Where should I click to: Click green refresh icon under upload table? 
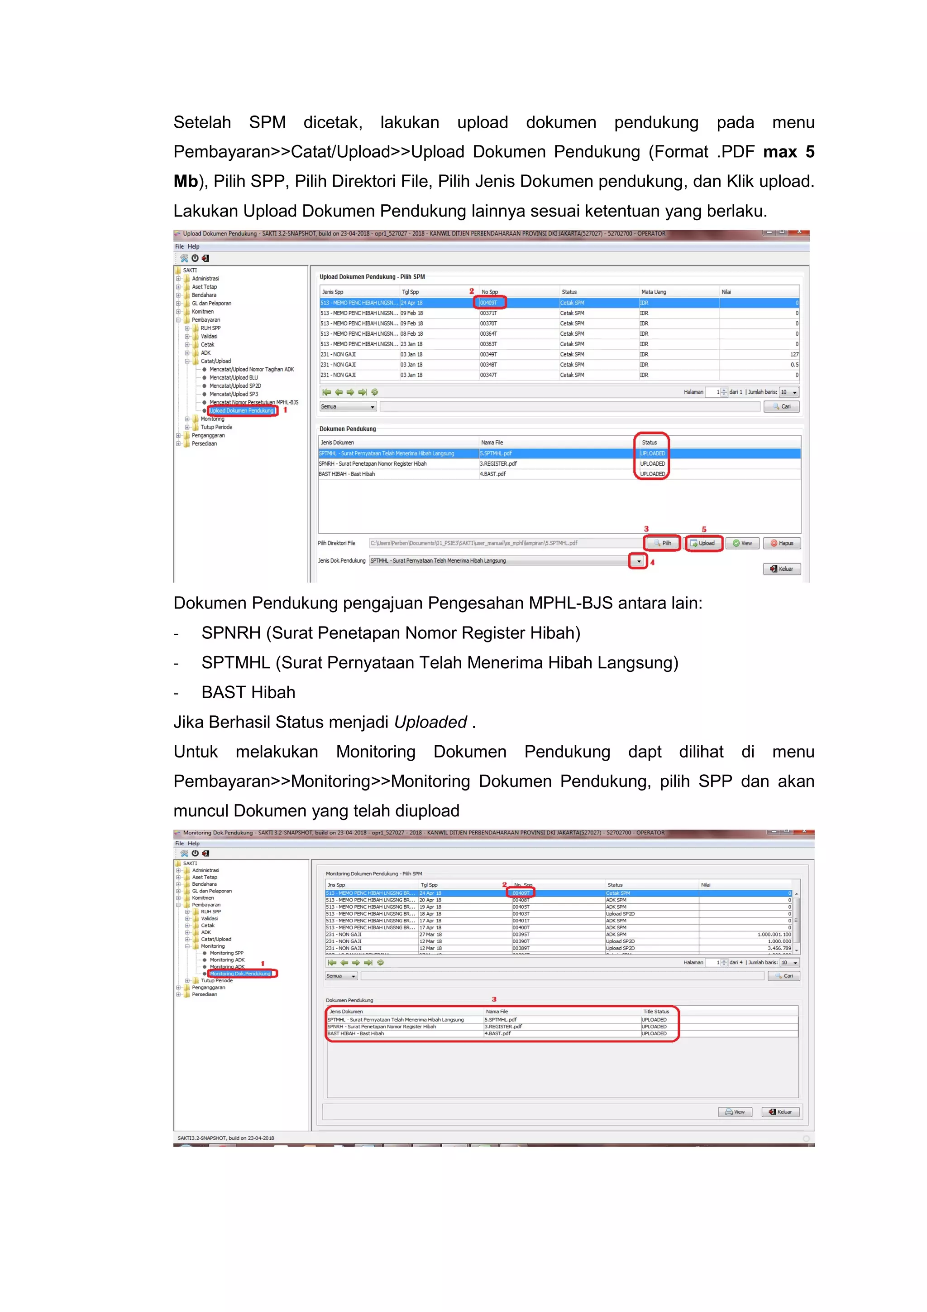point(375,392)
